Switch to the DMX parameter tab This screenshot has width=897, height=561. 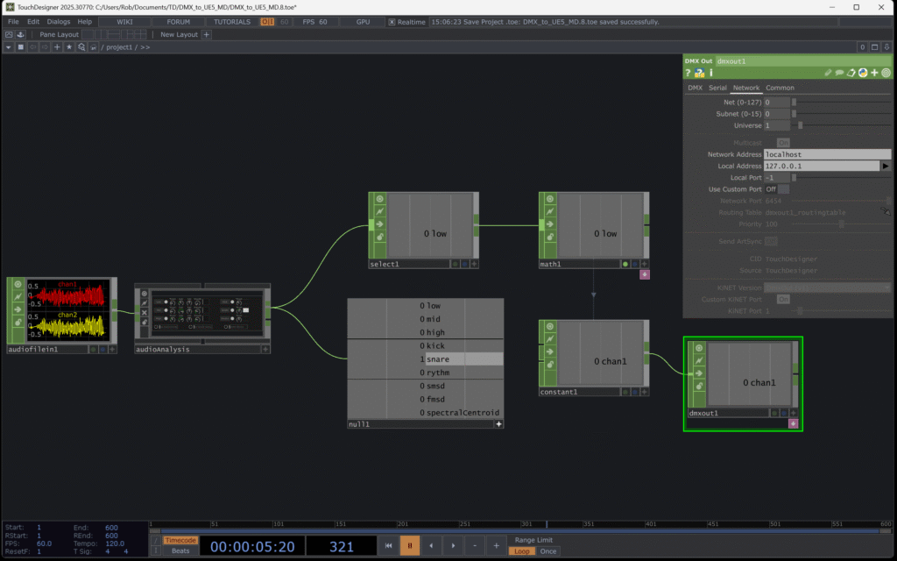coord(695,88)
